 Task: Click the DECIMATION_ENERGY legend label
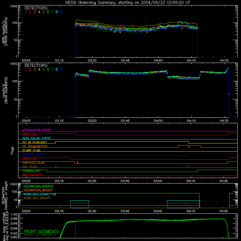tap(39, 186)
